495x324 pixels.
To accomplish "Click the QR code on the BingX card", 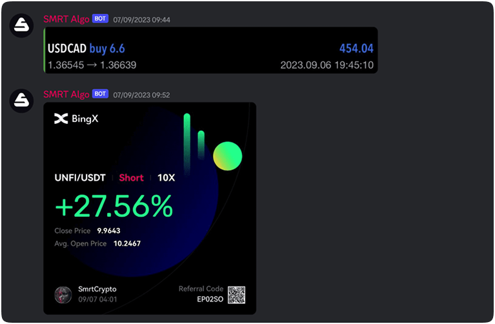I will (236, 295).
